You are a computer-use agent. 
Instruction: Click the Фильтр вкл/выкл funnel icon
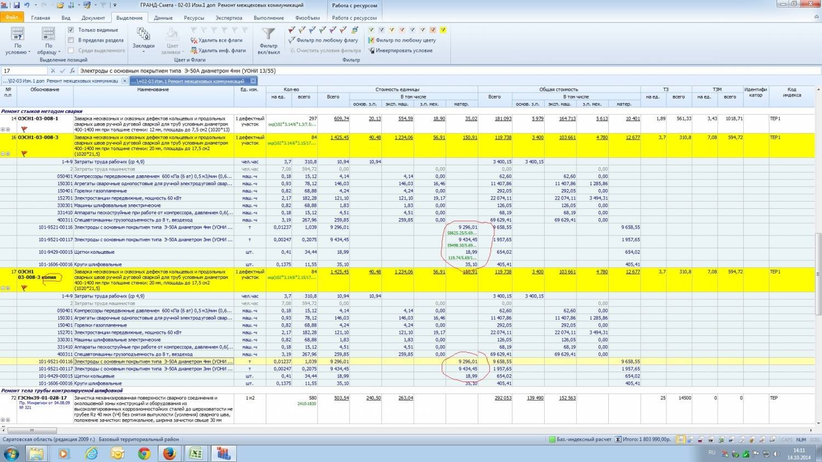(x=269, y=35)
